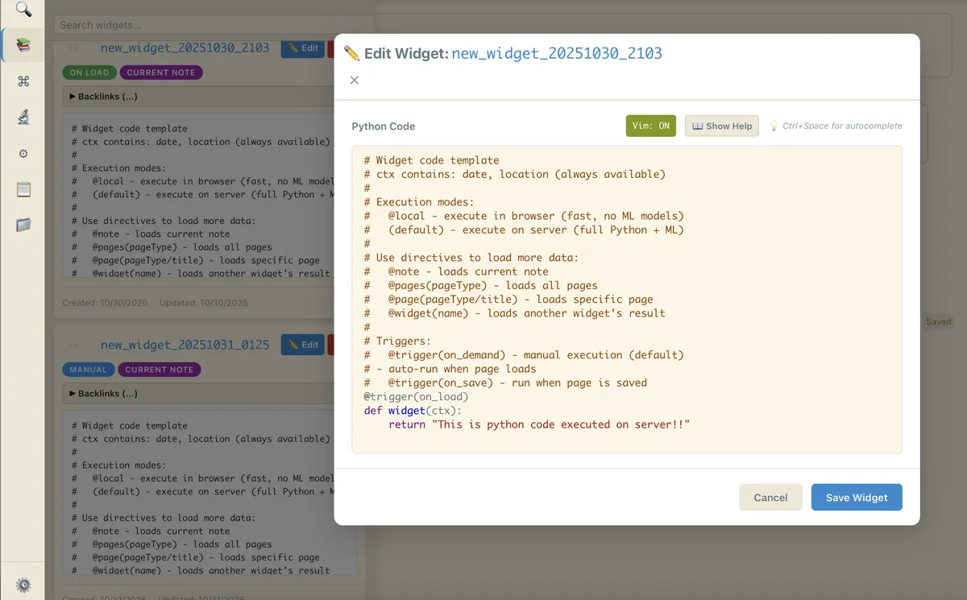Click the Edit button for new_widget_20251031_0125

[302, 345]
